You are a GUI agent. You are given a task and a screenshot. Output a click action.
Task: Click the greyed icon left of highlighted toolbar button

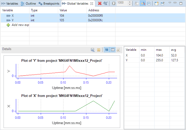pyautogui.click(x=137, y=4)
